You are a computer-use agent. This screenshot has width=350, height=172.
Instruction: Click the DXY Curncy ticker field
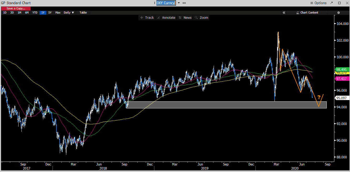[x=166, y=3]
